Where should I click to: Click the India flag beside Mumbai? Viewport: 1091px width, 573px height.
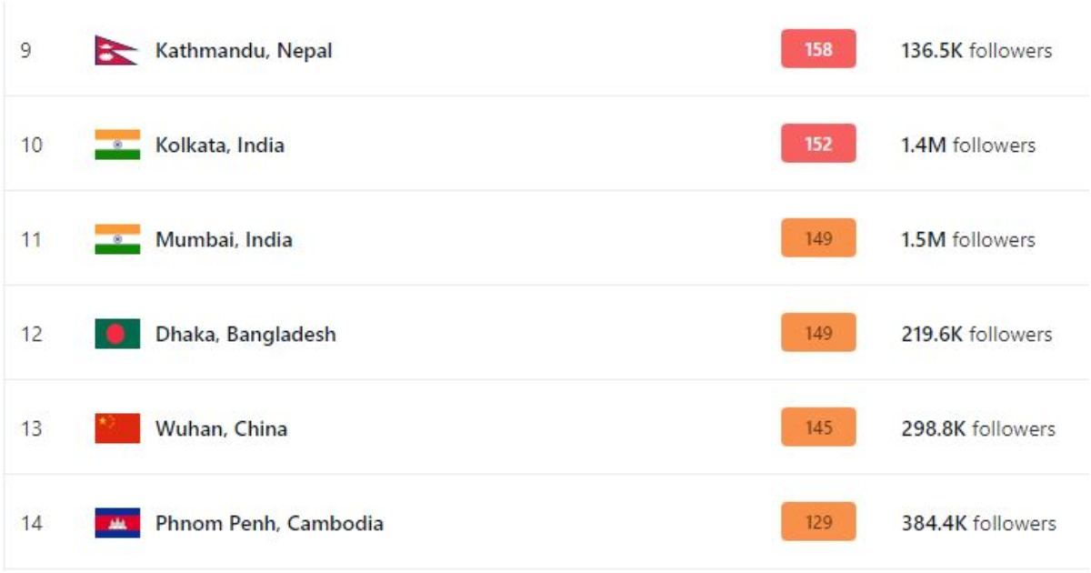click(117, 239)
